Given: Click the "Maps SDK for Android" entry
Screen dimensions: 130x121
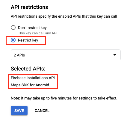Looking at the screenshot, I should [x=30, y=85].
